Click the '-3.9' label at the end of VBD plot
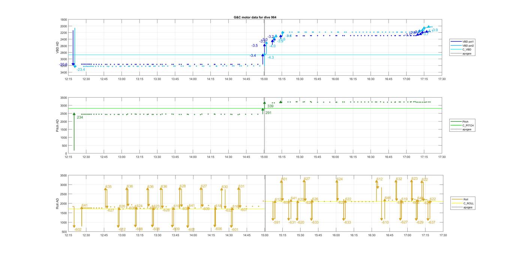 [434, 30]
